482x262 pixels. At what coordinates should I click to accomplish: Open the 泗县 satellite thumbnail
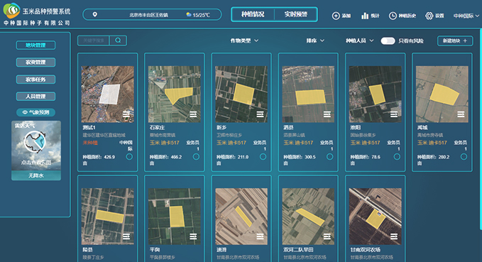(308, 94)
